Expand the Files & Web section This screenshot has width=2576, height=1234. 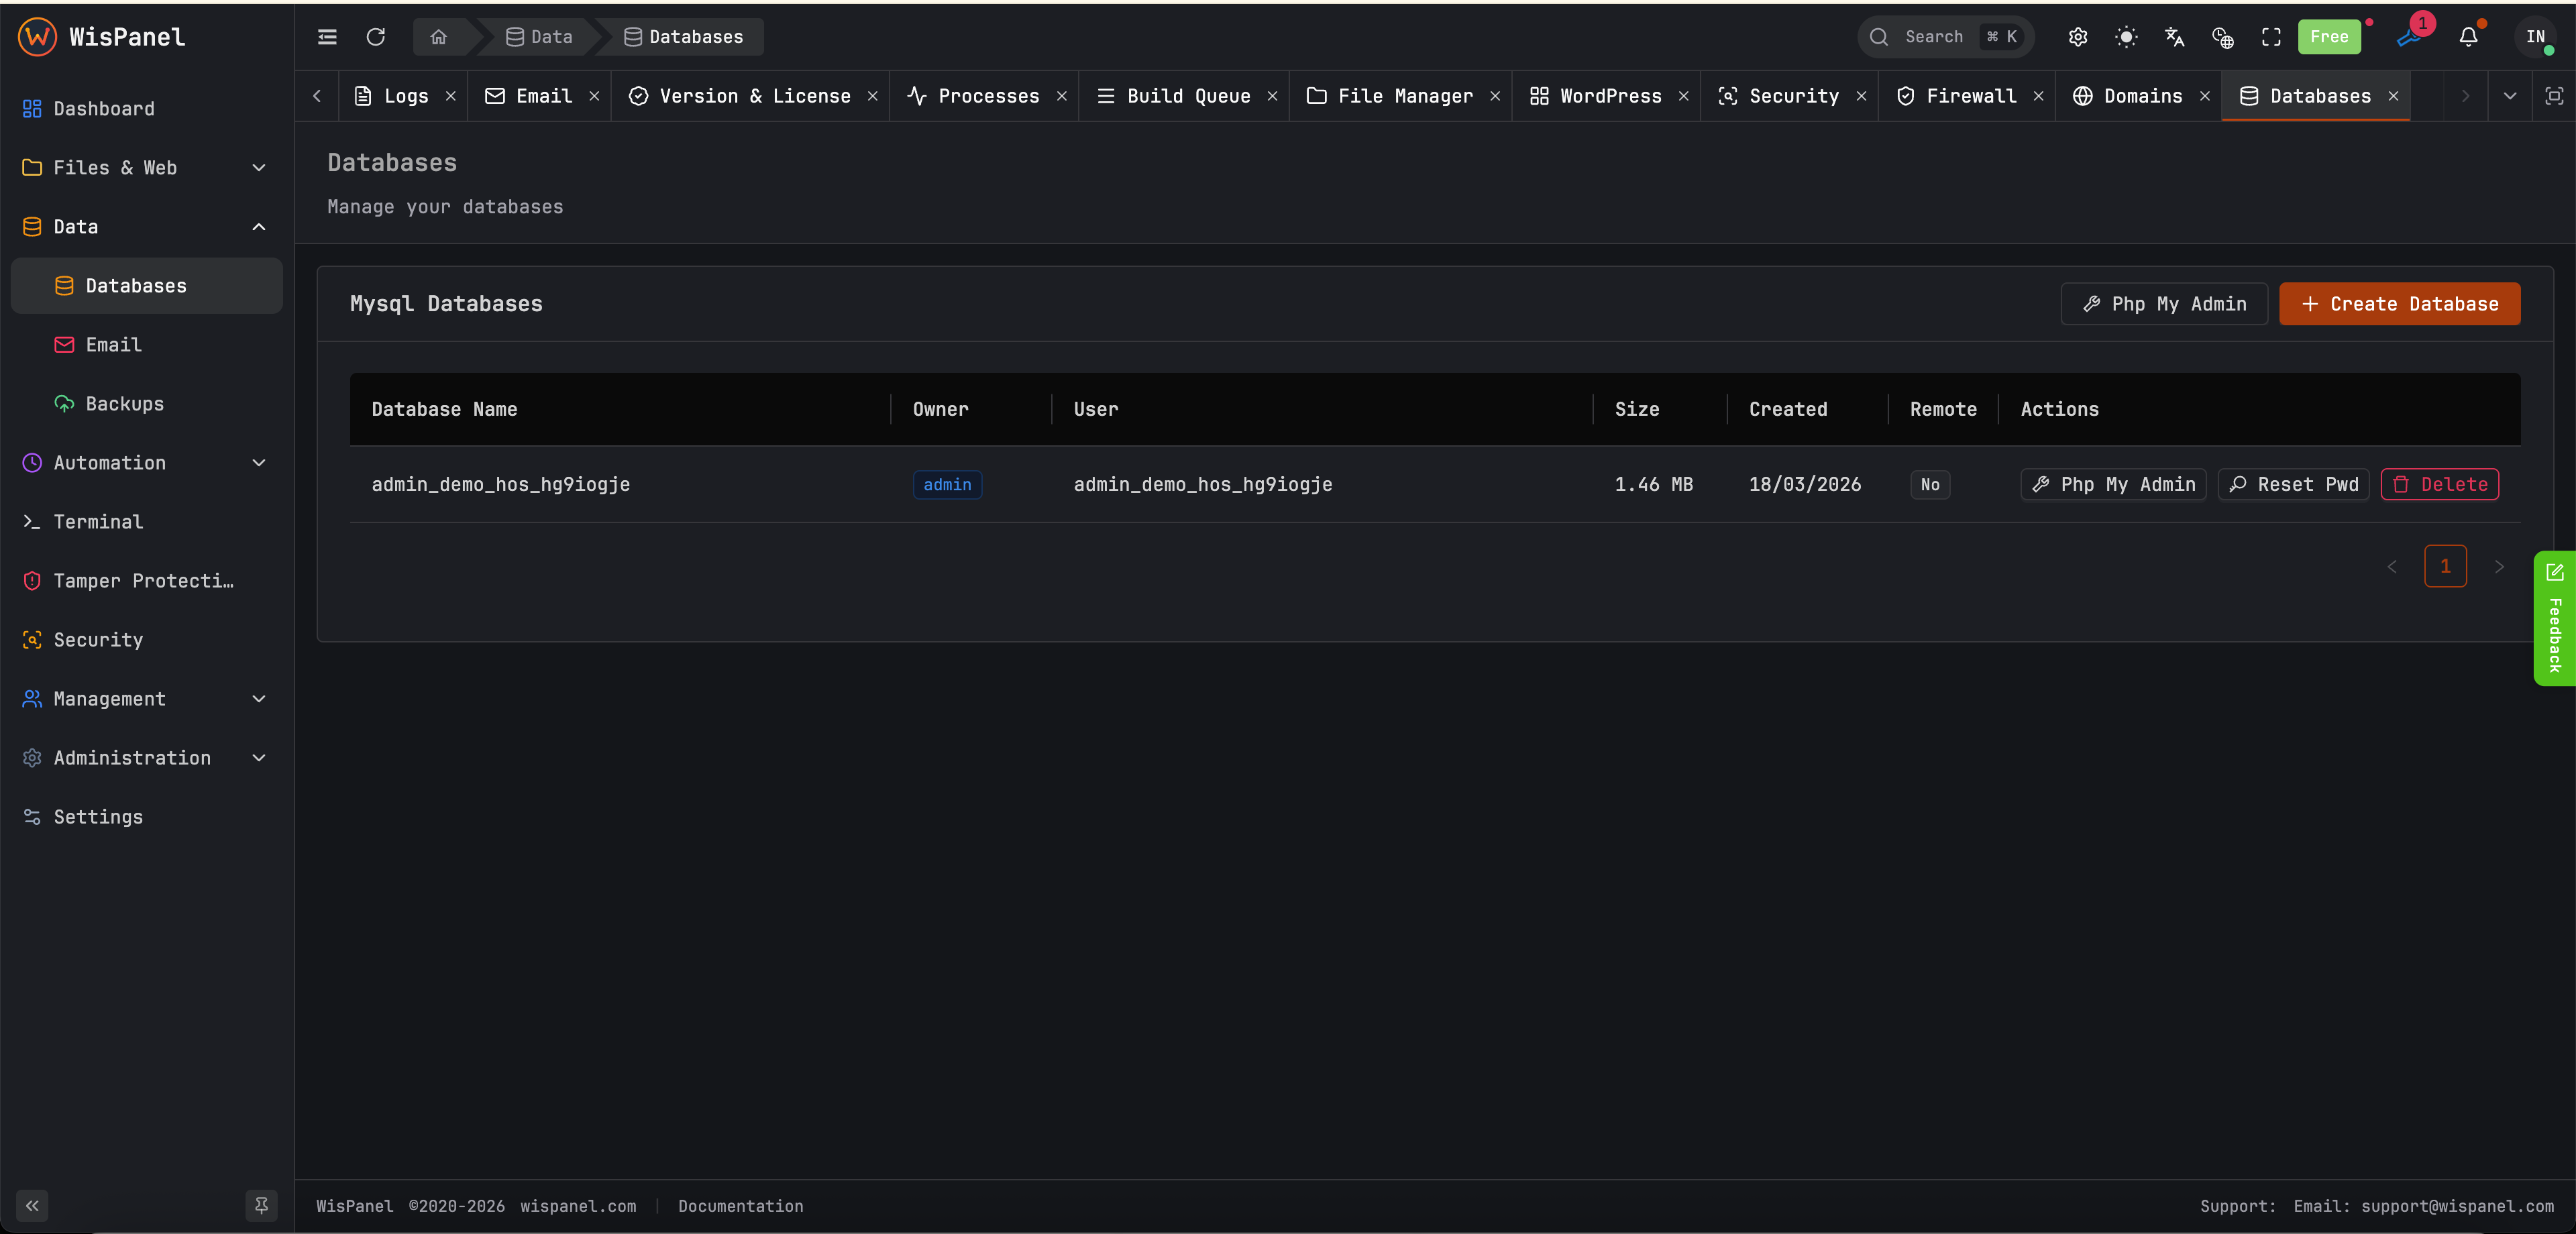[147, 168]
